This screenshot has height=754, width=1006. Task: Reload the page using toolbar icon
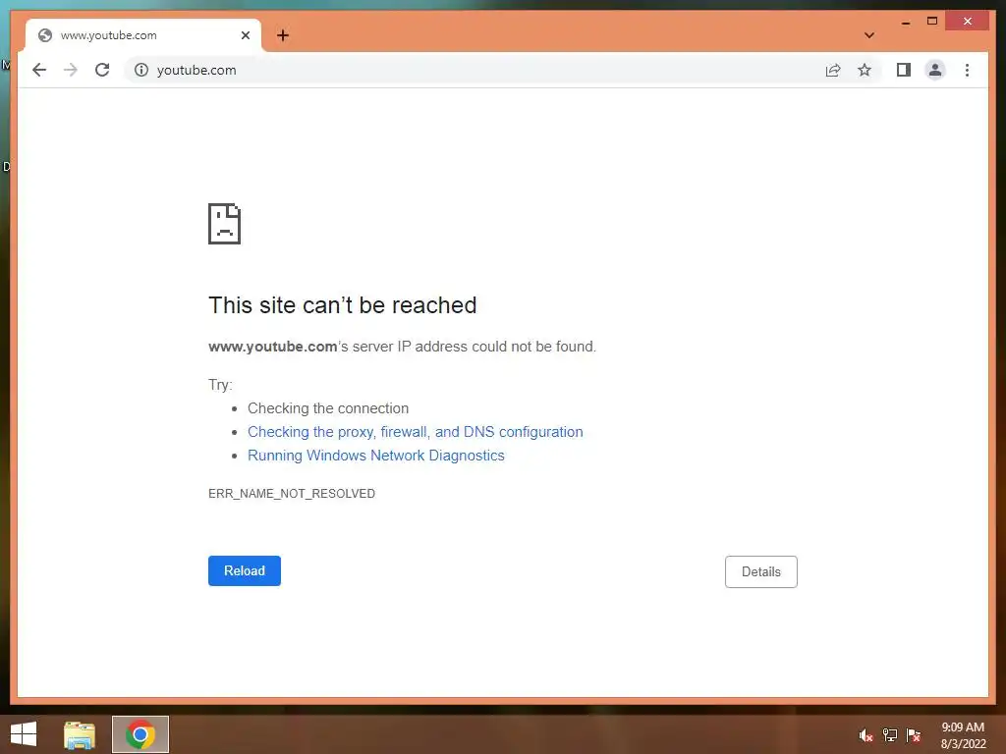click(102, 70)
